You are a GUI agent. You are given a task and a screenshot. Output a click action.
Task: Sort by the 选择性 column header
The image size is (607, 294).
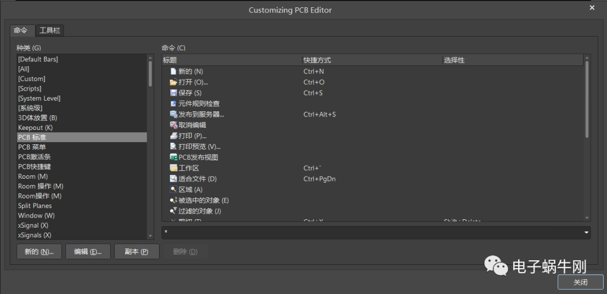[513, 60]
